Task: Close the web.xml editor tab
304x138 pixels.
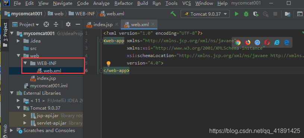Action: (153, 24)
